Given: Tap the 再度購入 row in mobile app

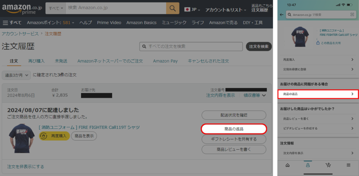Looking at the screenshot, I should pyautogui.click(x=318, y=60).
